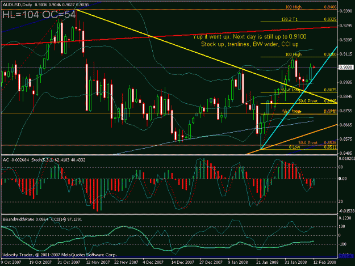Select the steep cyan ascending trendline

click(x=299, y=98)
